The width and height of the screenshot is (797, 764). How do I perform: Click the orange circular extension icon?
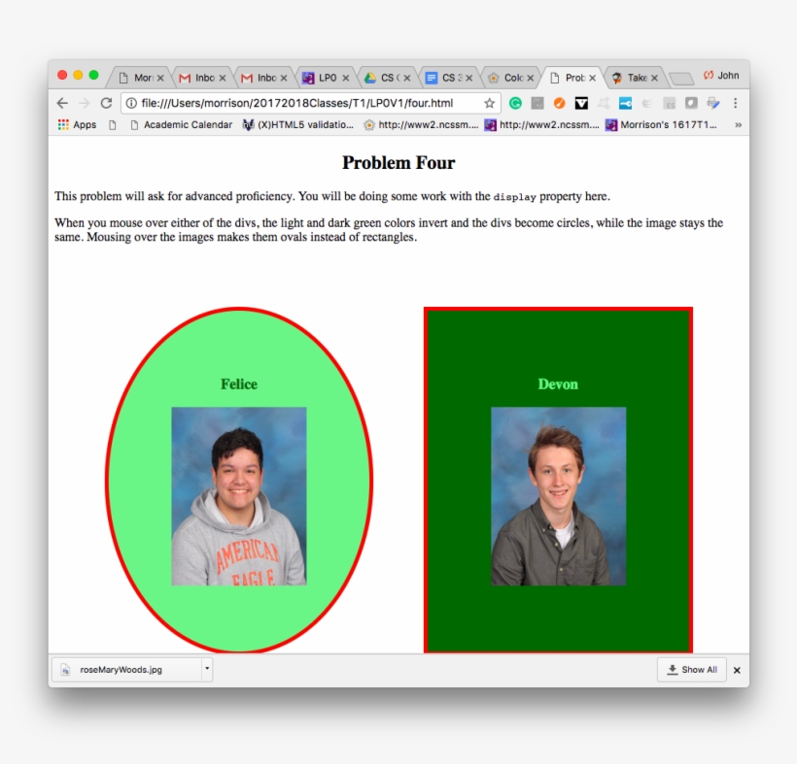tap(559, 103)
